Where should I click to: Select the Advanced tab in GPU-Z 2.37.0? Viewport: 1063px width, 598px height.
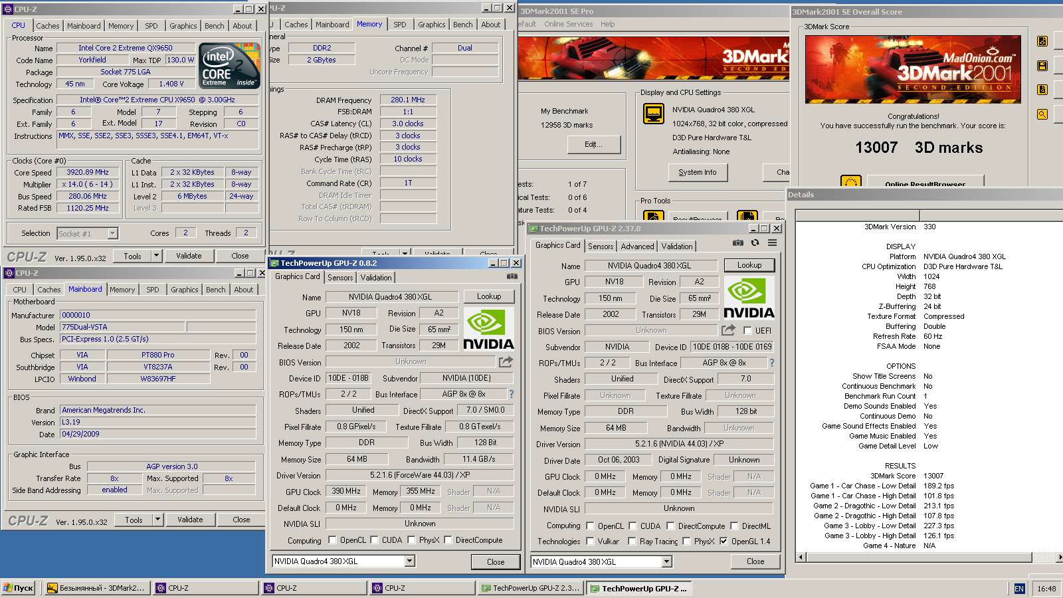[638, 246]
